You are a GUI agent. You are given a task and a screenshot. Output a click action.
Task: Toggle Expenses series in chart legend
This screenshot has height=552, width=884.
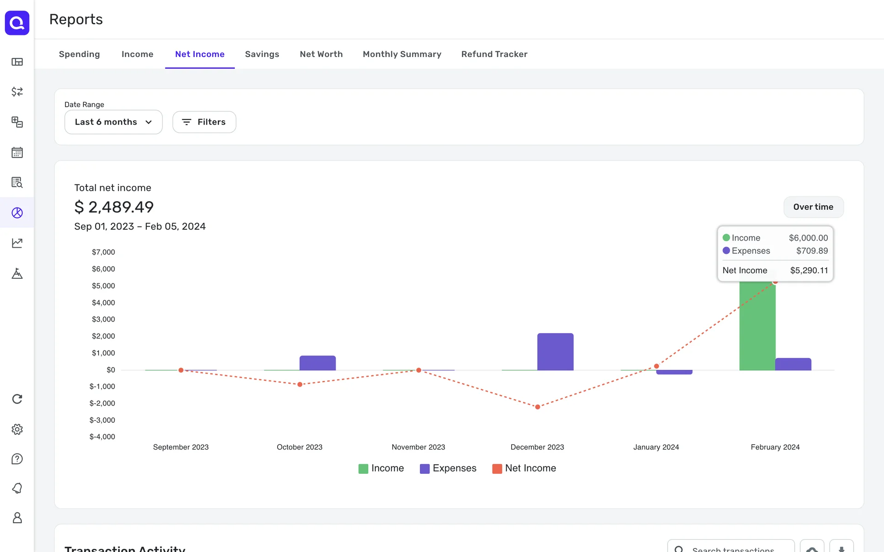coord(448,468)
